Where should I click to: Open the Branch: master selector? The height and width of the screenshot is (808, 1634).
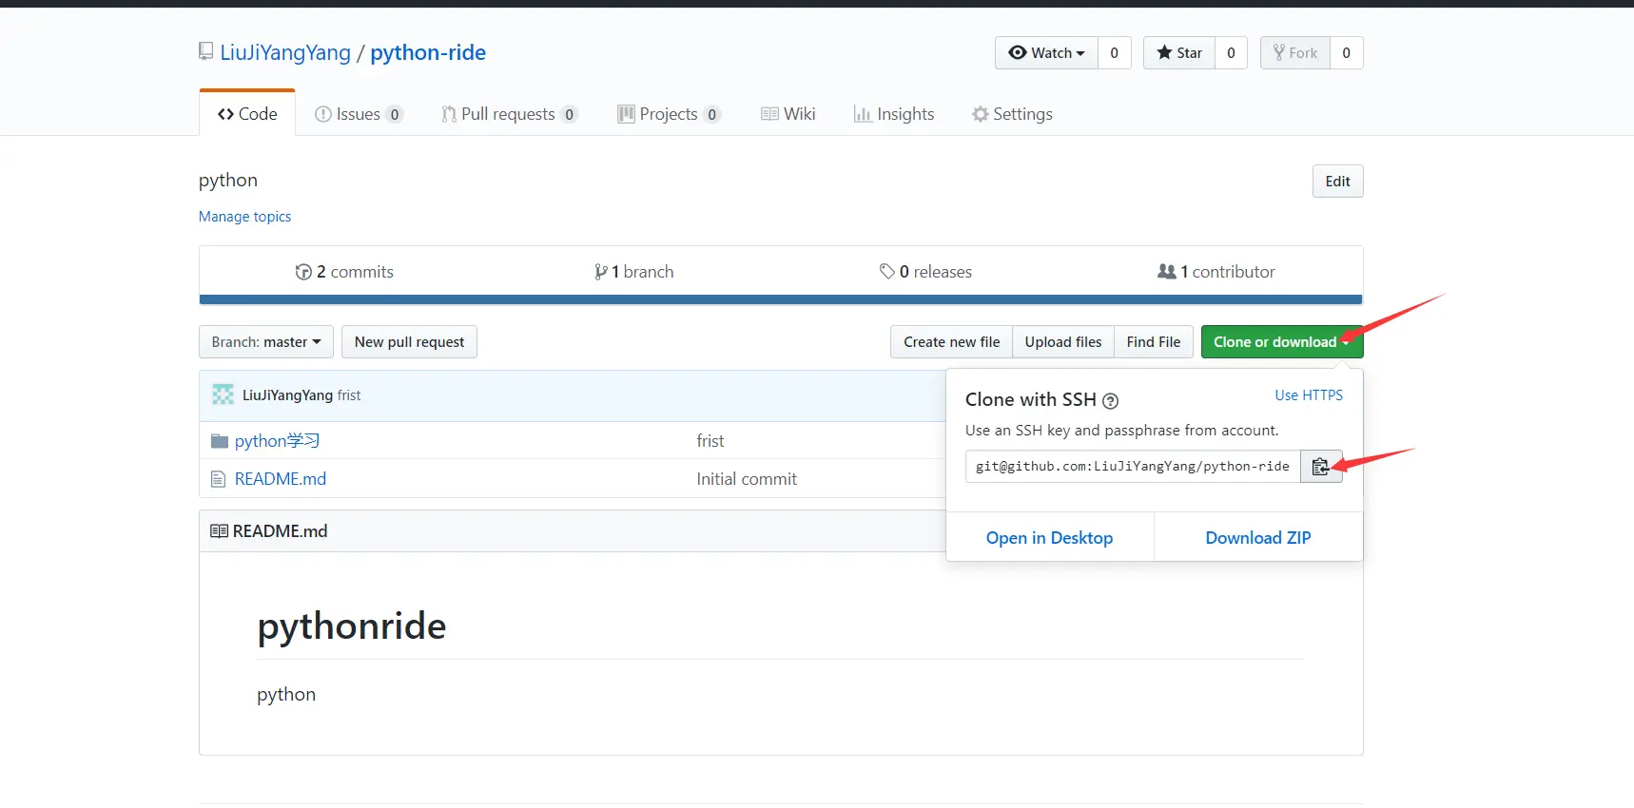tap(266, 342)
